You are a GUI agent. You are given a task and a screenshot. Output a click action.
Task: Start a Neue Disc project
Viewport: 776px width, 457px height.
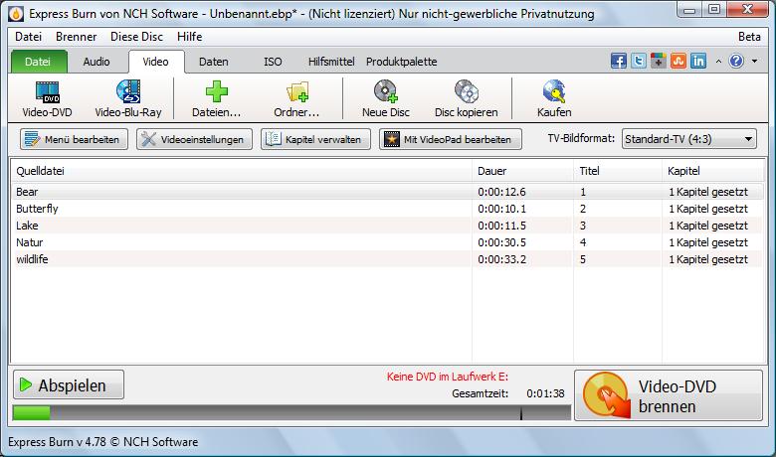(x=386, y=98)
